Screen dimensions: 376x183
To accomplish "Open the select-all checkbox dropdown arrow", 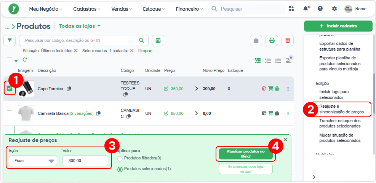I will tap(16, 61).
